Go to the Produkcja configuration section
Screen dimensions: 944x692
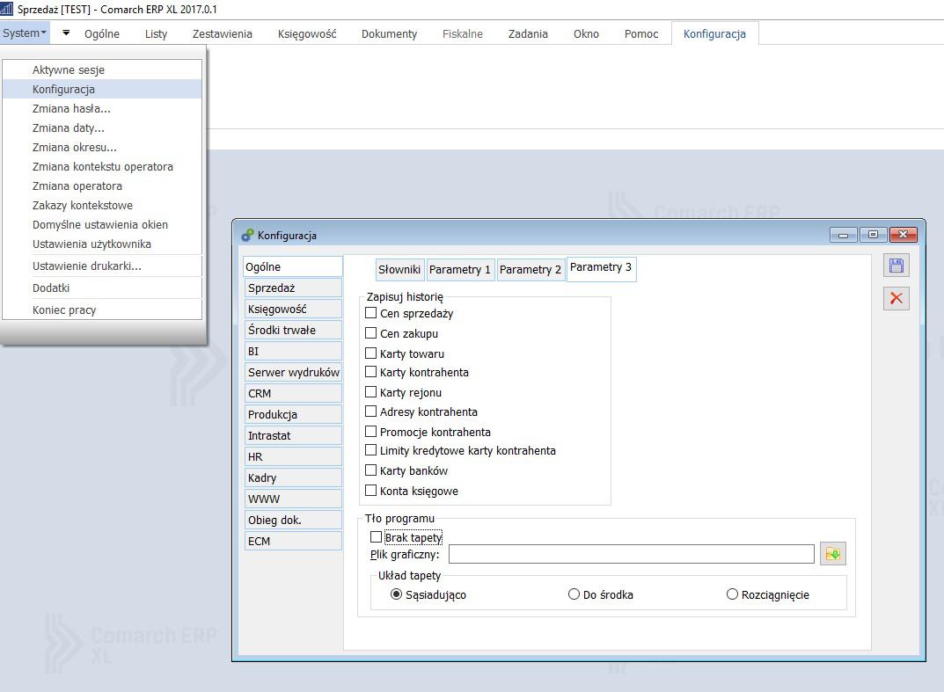[293, 414]
